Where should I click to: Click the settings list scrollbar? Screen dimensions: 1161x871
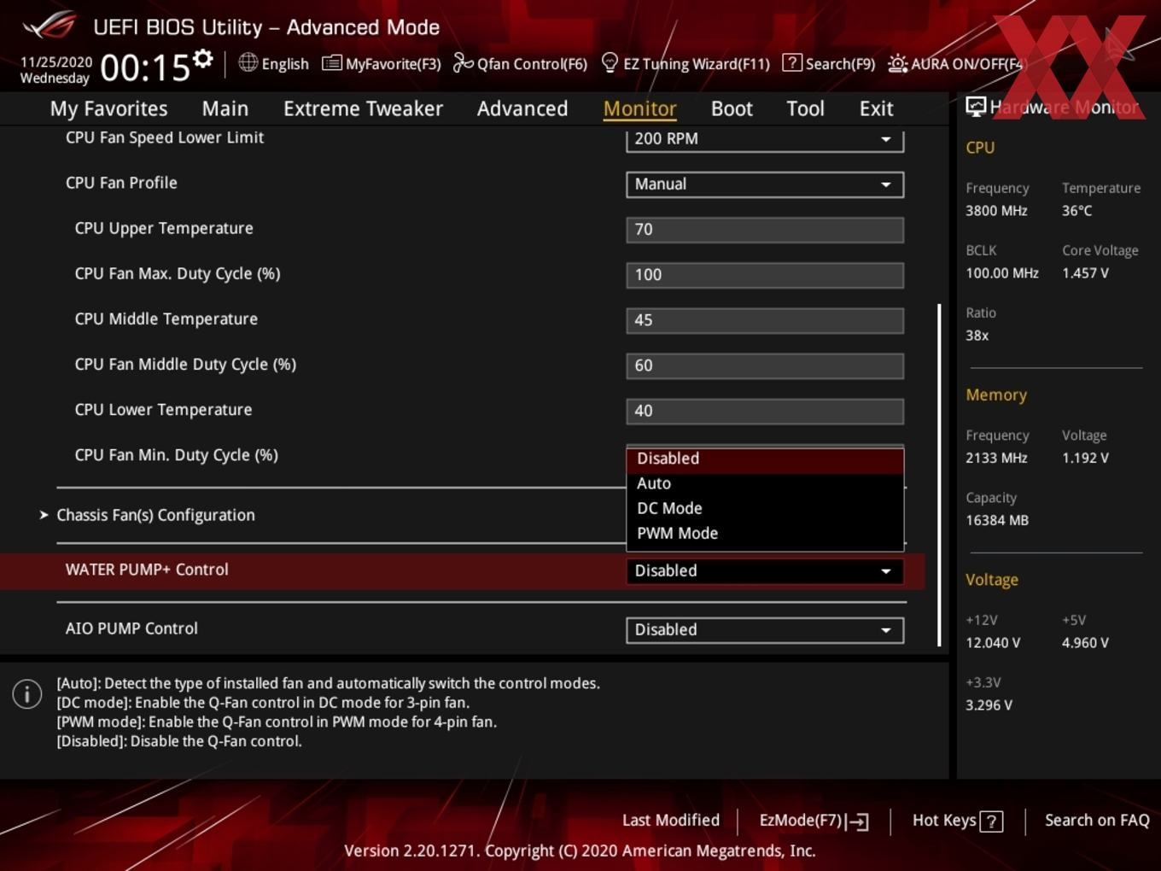[x=939, y=475]
